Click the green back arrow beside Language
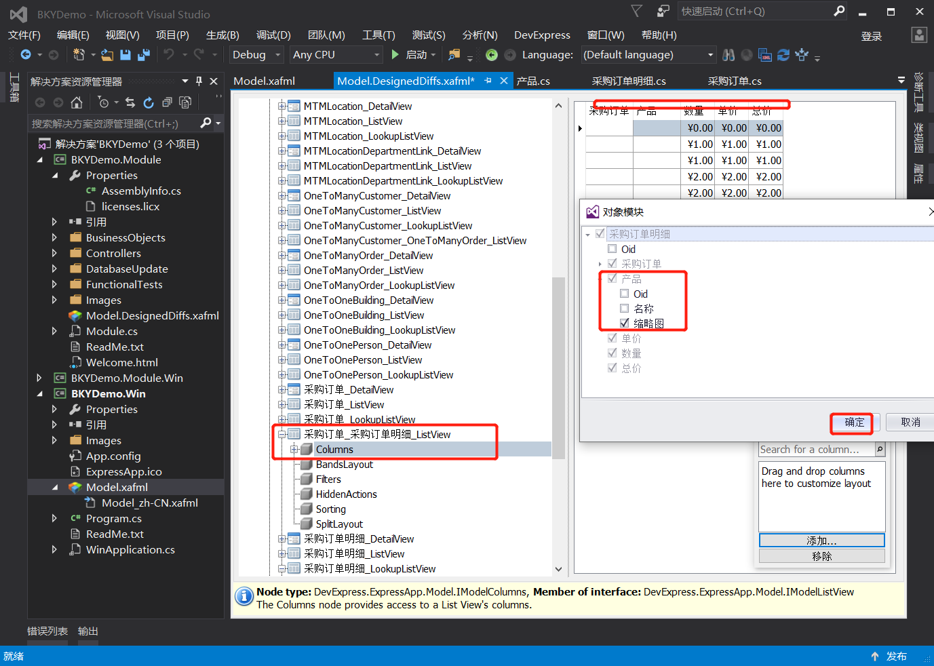The image size is (934, 666). click(492, 55)
